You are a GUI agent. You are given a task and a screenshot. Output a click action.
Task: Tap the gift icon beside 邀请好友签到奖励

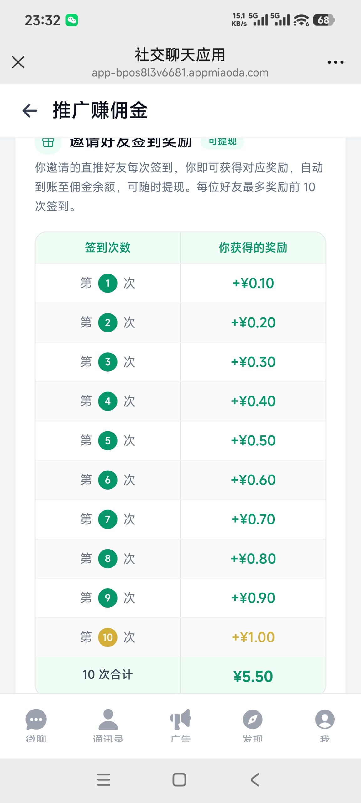click(x=48, y=143)
